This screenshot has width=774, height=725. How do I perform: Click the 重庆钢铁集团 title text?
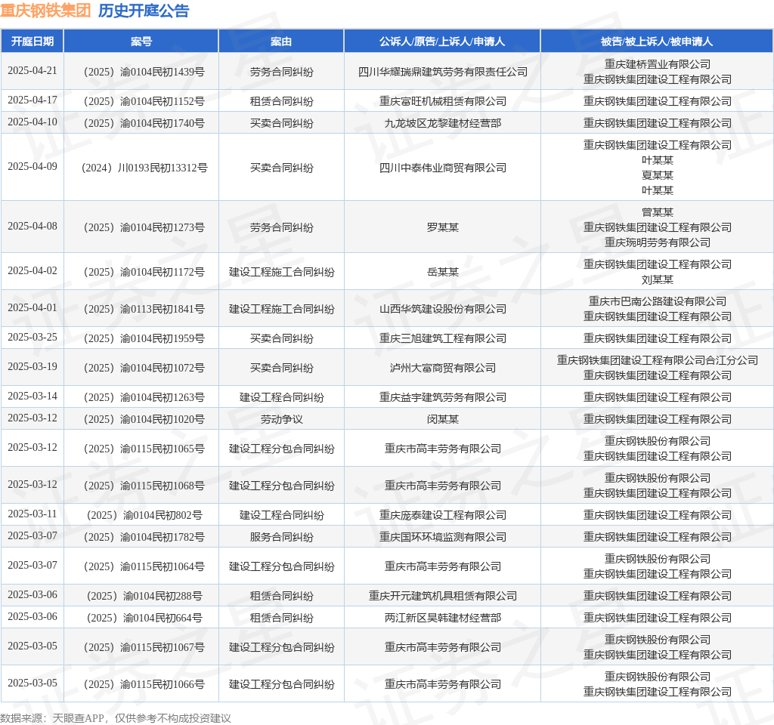point(45,11)
